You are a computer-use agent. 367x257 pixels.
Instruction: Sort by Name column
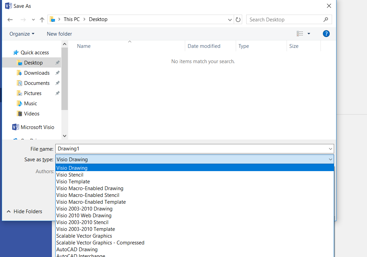[x=84, y=46]
